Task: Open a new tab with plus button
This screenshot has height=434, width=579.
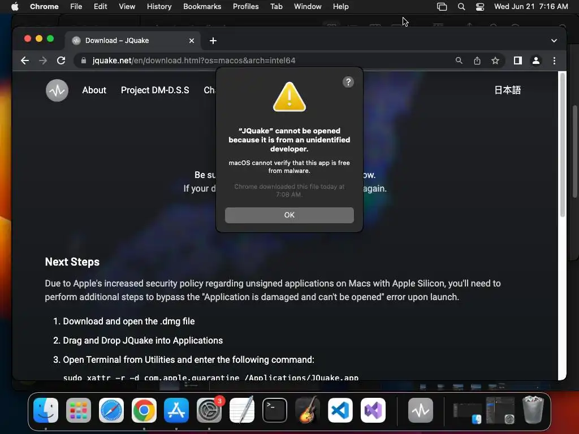Action: pos(213,41)
